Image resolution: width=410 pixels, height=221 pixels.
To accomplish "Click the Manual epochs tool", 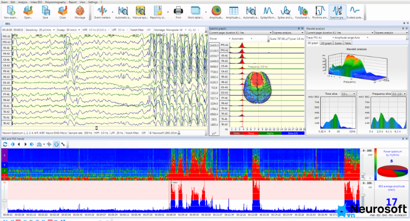I will [x=140, y=12].
